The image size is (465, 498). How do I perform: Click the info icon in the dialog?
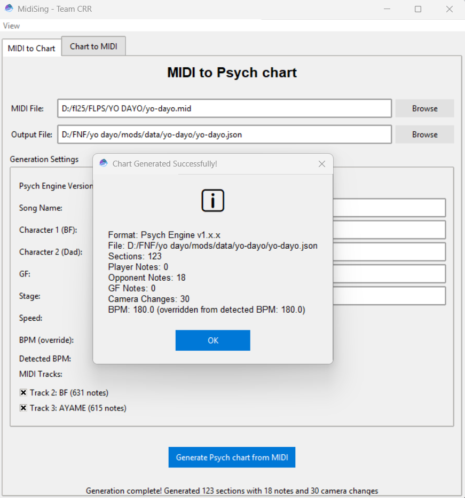tap(212, 201)
